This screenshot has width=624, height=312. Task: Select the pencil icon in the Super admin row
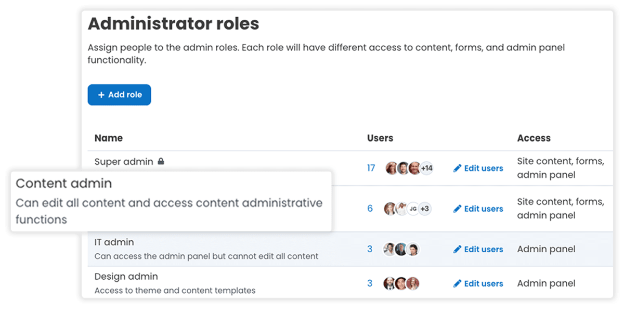pos(458,168)
